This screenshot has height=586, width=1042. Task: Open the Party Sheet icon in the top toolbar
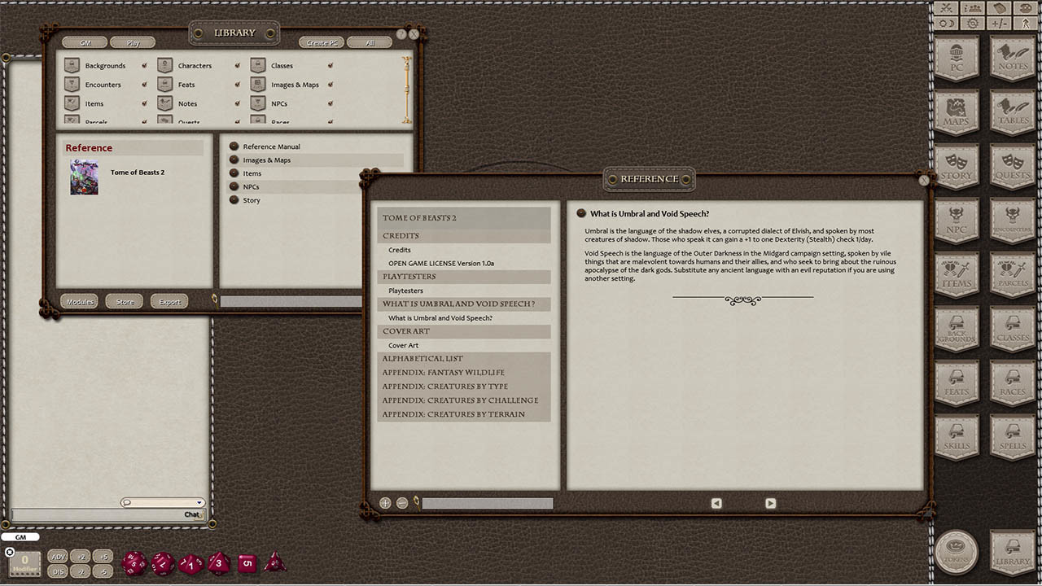[x=974, y=7]
